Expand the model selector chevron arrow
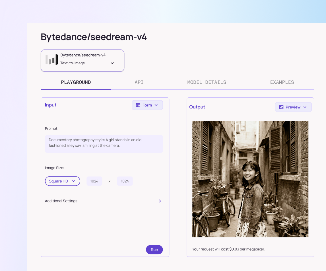The image size is (326, 271). (112, 63)
